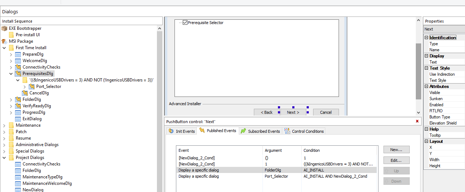Image resolution: width=465 pixels, height=192 pixels.
Task: Click the CancelDlg dialog icon
Action: (25, 93)
